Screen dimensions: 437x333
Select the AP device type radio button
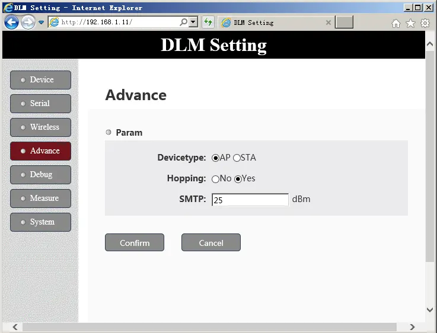[x=215, y=158]
